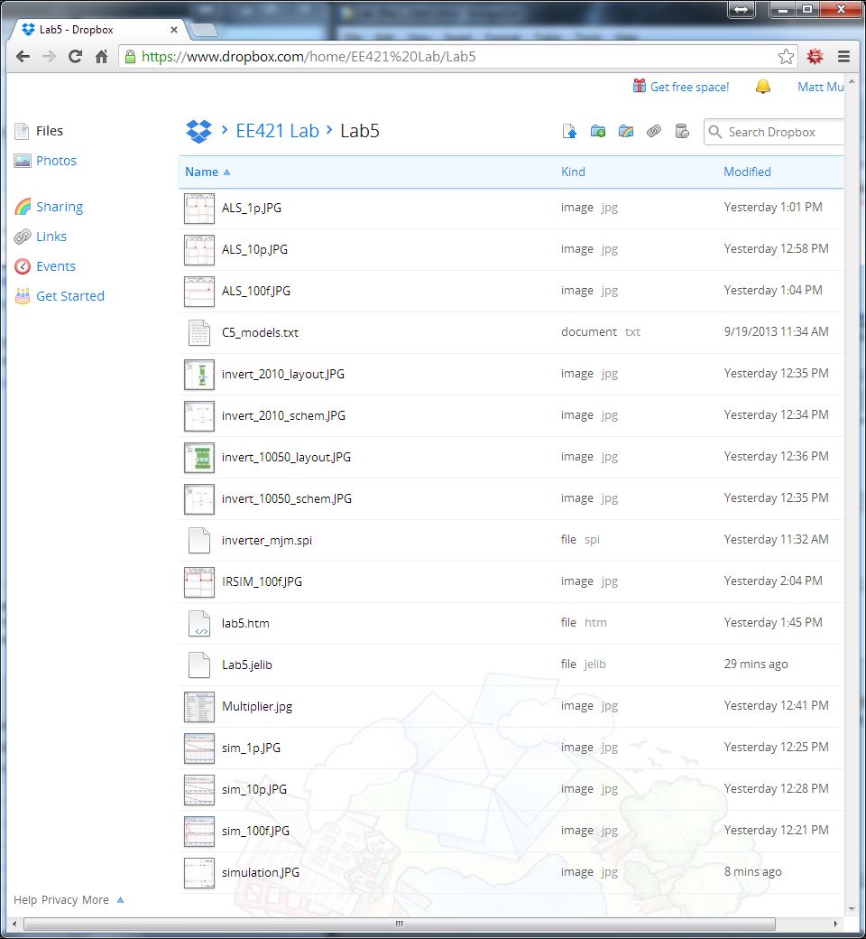Click the lab5.htm code file icon

[199, 623]
